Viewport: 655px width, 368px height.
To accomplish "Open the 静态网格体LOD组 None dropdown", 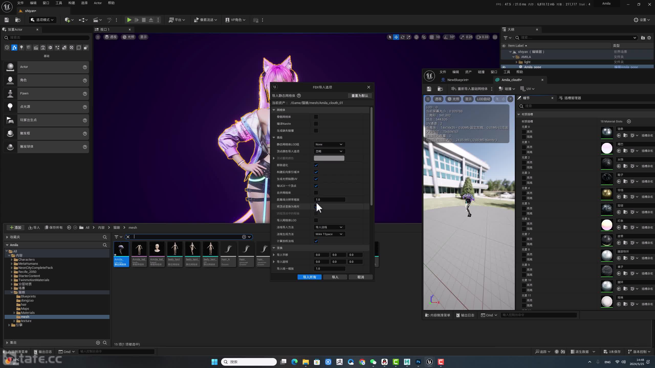I will click(329, 144).
